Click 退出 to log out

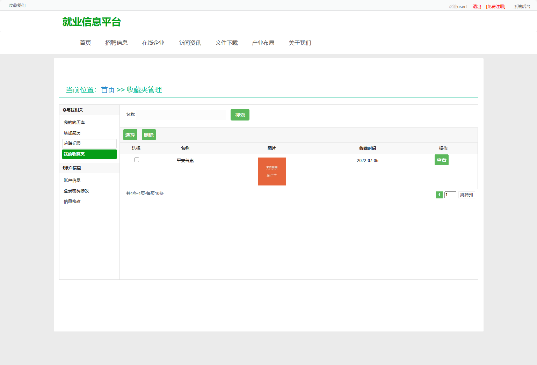[x=476, y=6]
